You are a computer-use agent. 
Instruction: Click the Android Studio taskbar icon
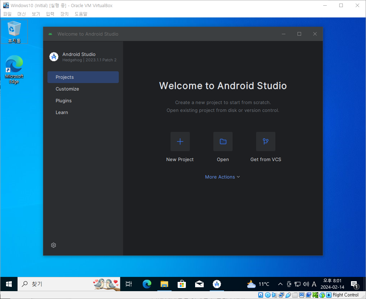217,284
